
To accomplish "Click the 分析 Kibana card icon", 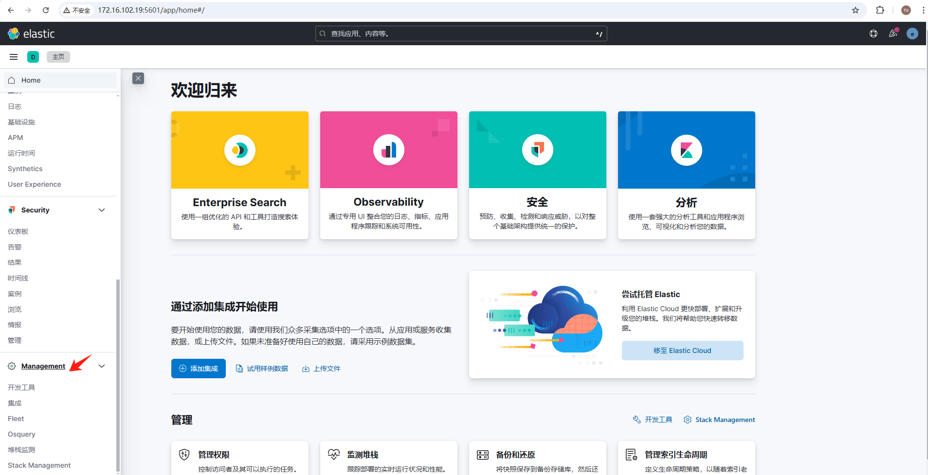I will pyautogui.click(x=687, y=150).
